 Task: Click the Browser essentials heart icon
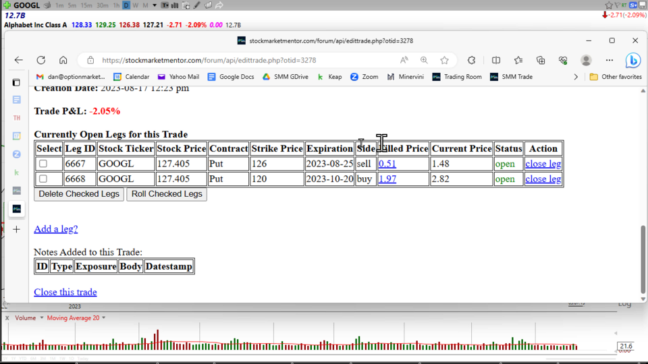coord(563,60)
